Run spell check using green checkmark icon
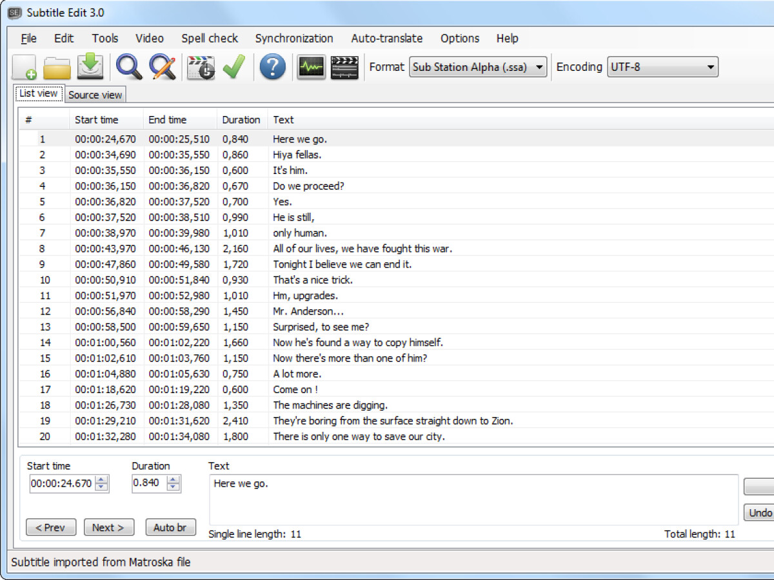This screenshot has width=774, height=580. (233, 67)
